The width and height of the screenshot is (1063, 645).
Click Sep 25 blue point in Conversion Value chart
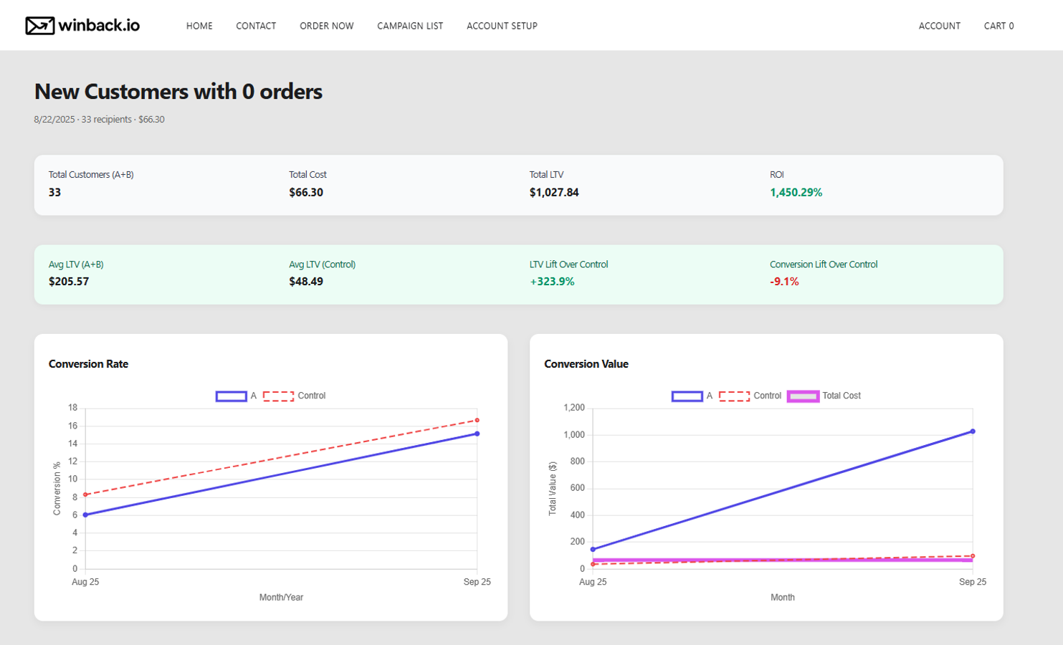coord(973,431)
